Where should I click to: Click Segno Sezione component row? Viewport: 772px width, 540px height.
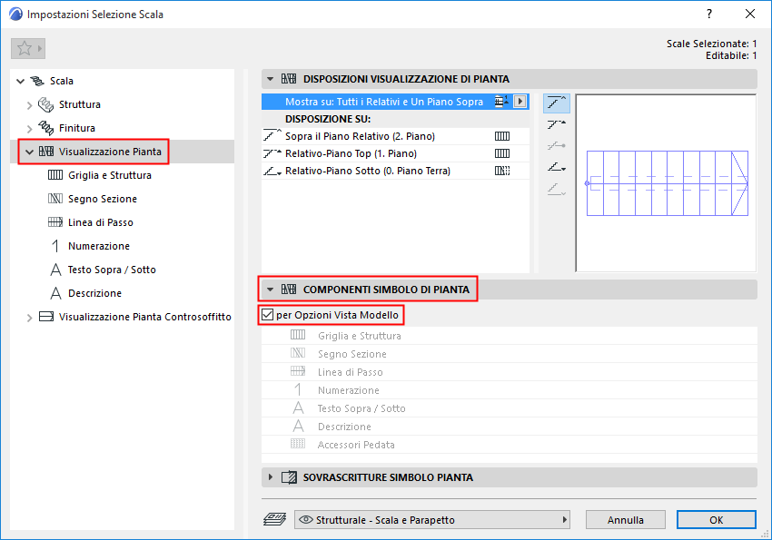pos(510,354)
